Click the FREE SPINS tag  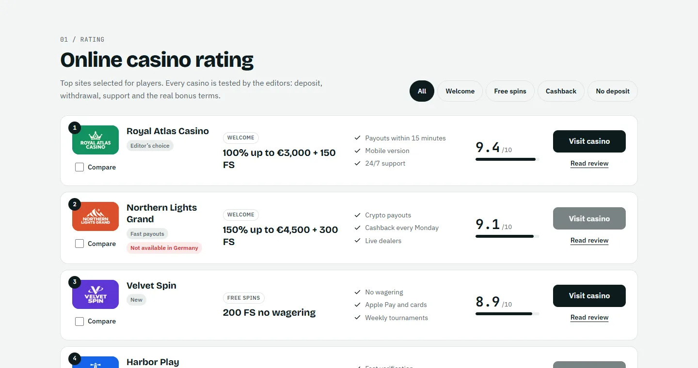(x=244, y=298)
